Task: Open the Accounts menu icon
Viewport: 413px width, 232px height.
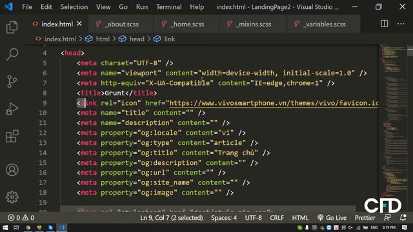Action: [x=12, y=170]
